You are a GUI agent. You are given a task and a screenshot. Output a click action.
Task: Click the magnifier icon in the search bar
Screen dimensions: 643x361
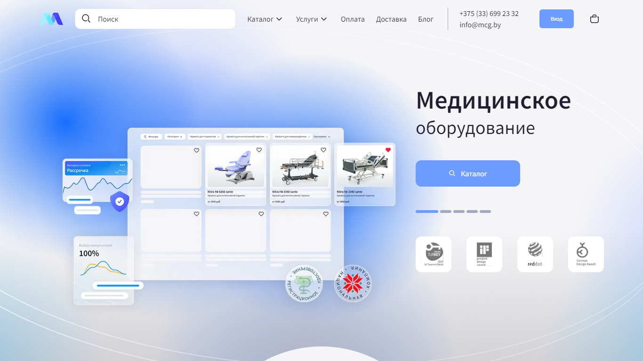[86, 19]
